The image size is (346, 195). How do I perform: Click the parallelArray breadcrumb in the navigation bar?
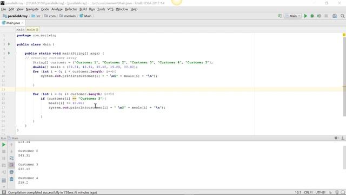(15, 16)
